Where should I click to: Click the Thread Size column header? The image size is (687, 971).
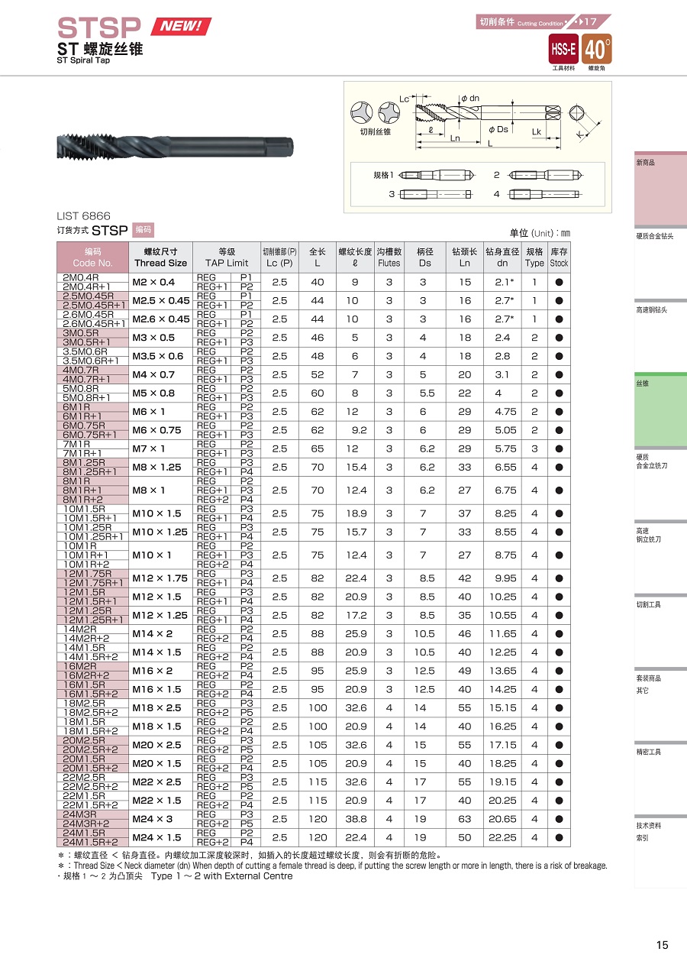pos(160,257)
